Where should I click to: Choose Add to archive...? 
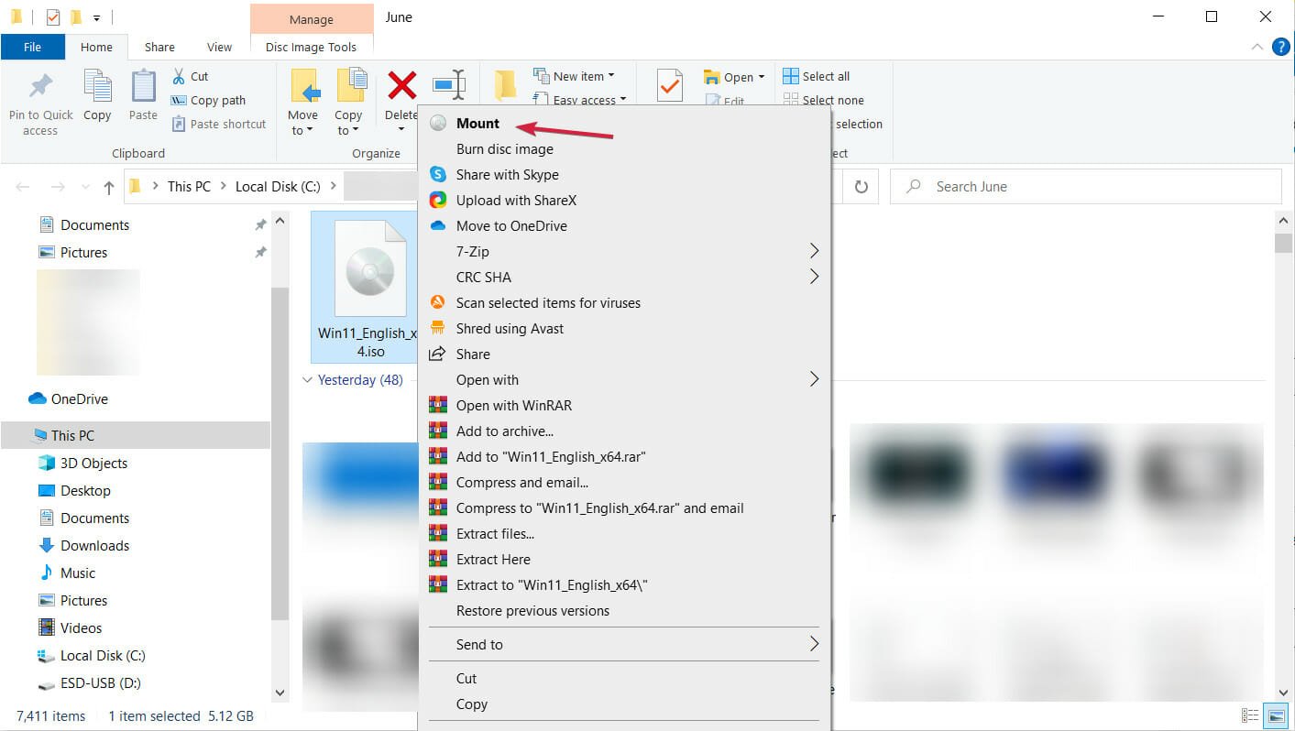624,431
